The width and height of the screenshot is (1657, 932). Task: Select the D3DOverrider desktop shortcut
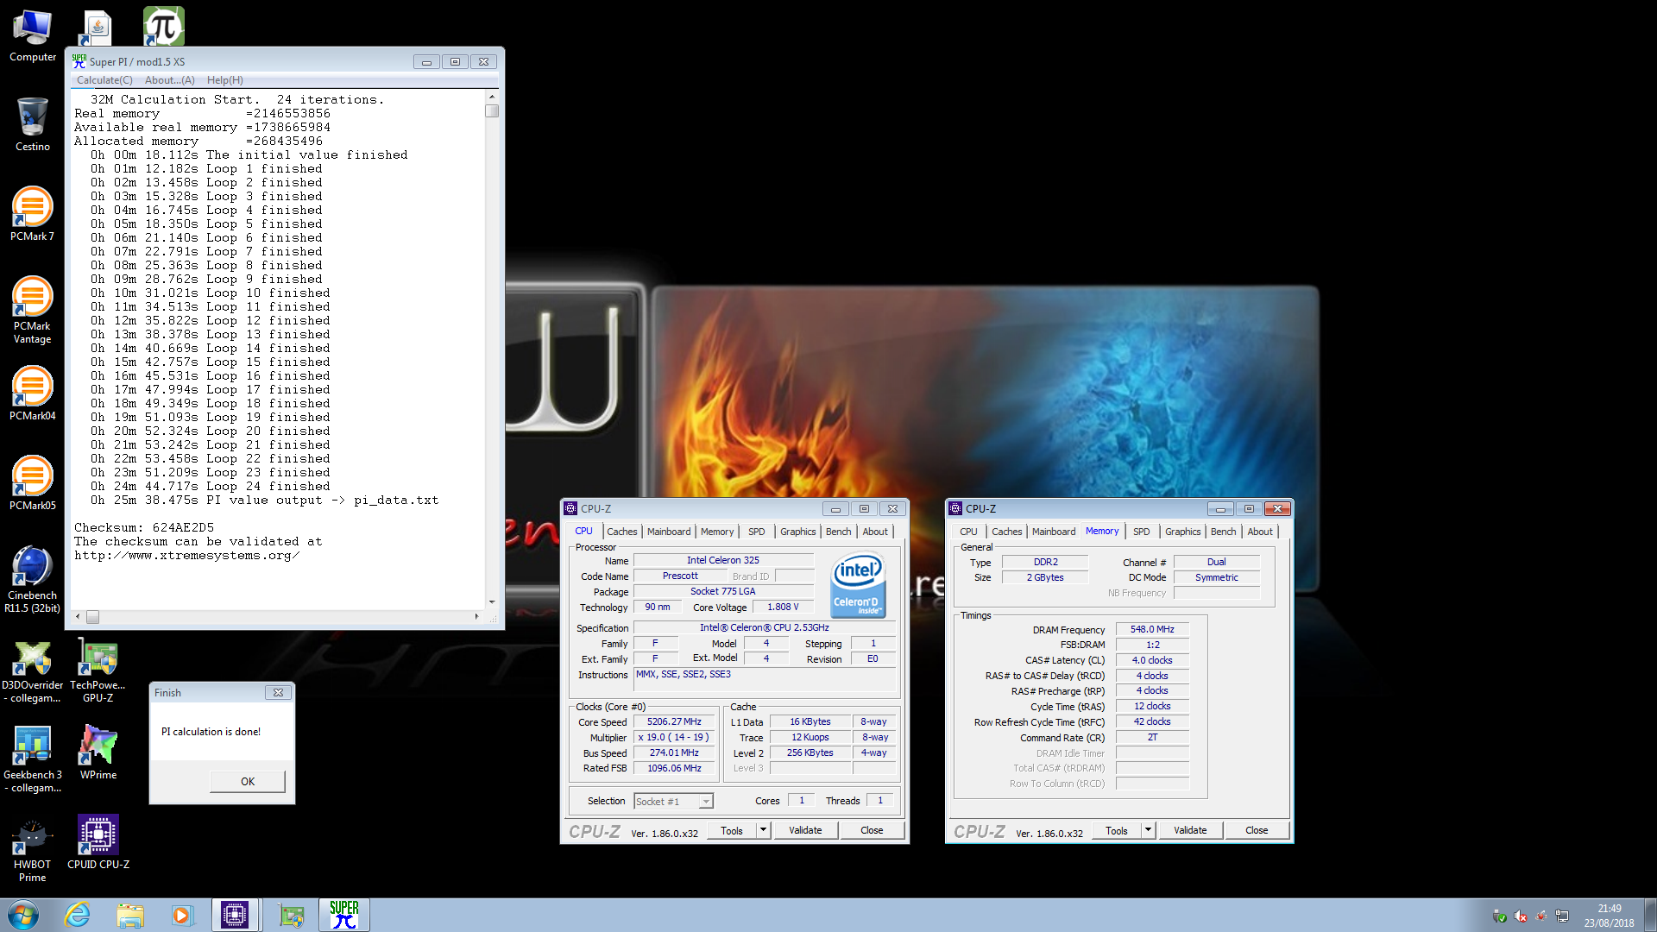(x=33, y=672)
